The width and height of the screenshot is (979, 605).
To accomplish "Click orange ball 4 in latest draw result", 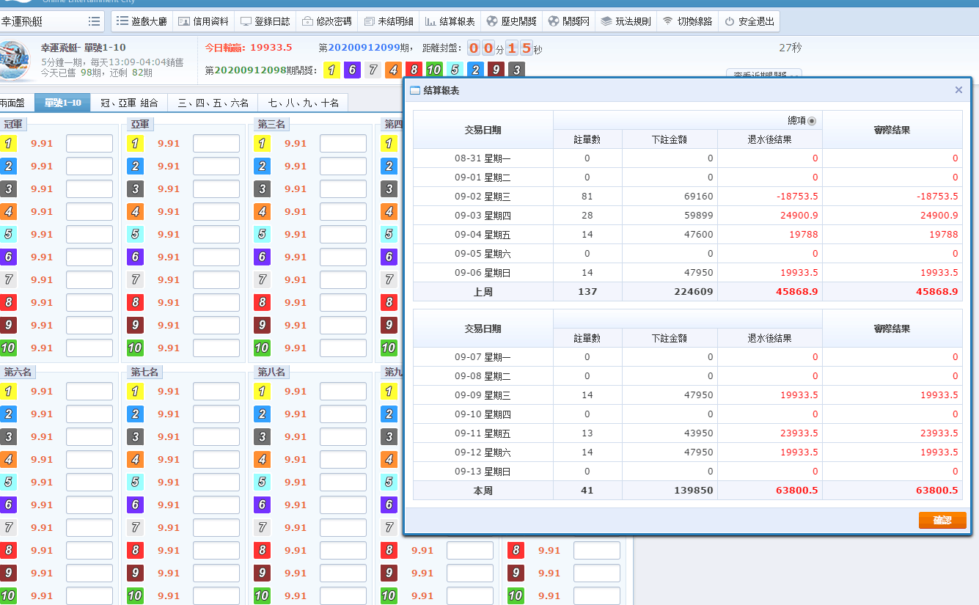I will [x=393, y=70].
